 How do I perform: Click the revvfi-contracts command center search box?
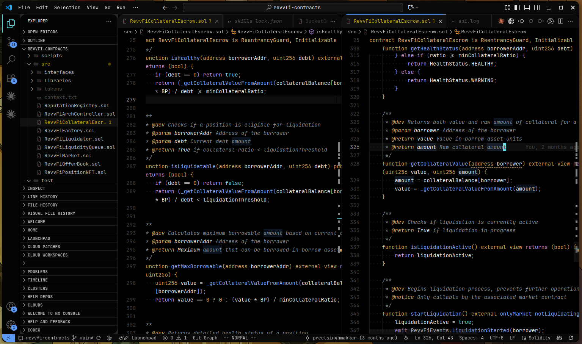pyautogui.click(x=293, y=8)
